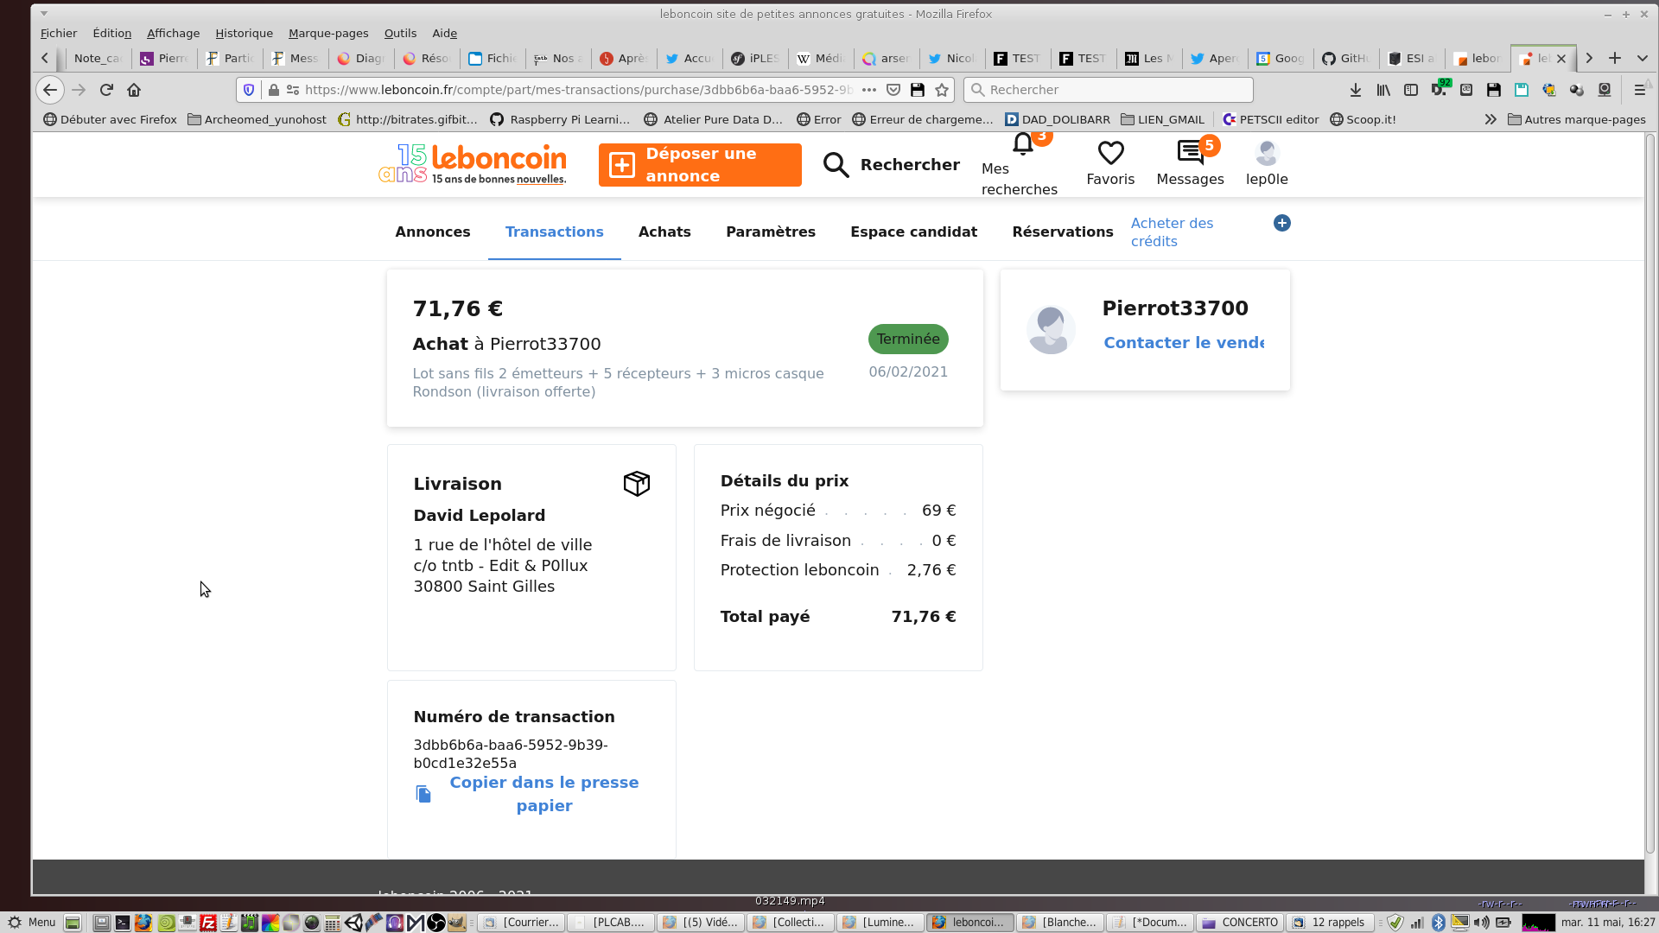Open Messages envelope icon

click(1190, 153)
